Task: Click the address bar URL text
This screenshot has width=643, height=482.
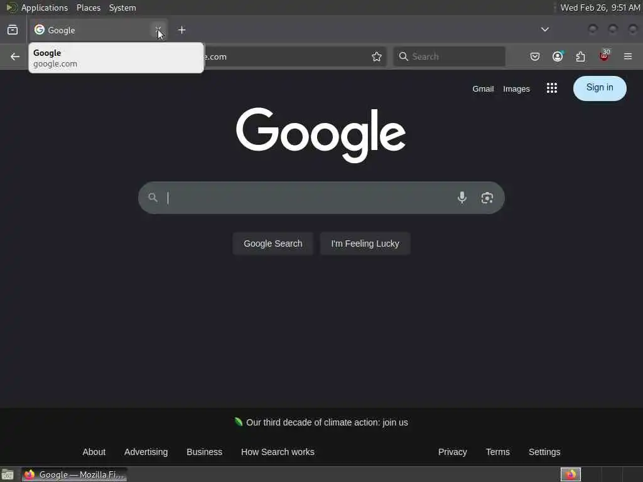Action: [215, 57]
